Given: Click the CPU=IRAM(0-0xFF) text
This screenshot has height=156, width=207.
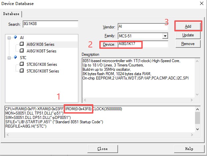Looking at the screenshot, I should coord(21,109).
